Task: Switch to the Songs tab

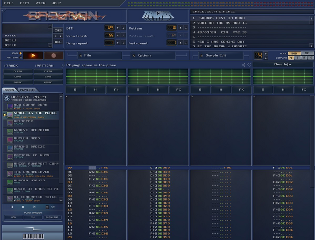Action: click(x=10, y=90)
